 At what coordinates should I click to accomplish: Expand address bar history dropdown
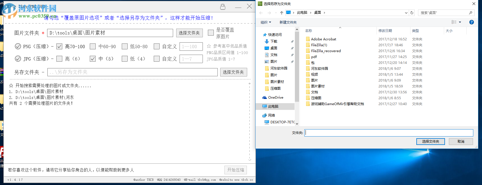[x=406, y=13]
